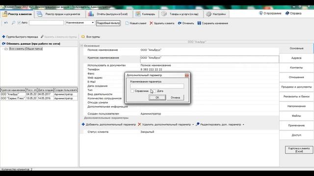Click Отмена in the dialog

point(176,97)
